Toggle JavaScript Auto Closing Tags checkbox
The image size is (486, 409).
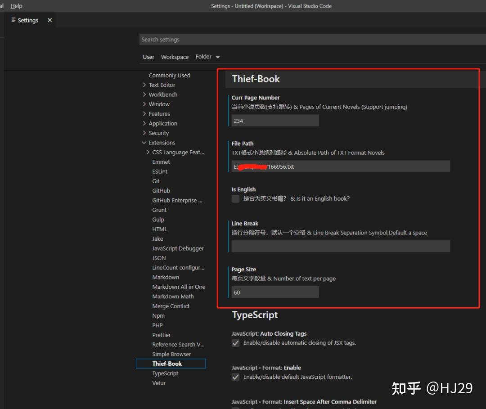click(x=235, y=343)
